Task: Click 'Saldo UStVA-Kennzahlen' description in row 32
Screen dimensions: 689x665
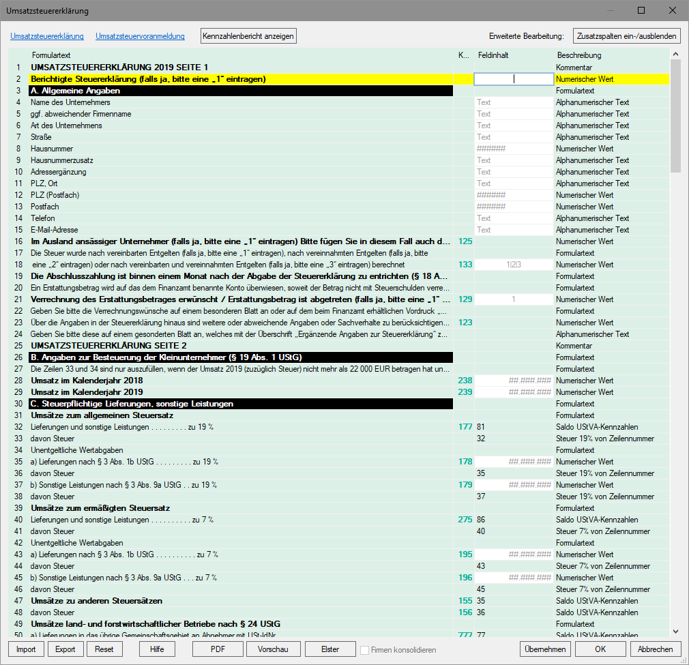Action: coord(597,427)
